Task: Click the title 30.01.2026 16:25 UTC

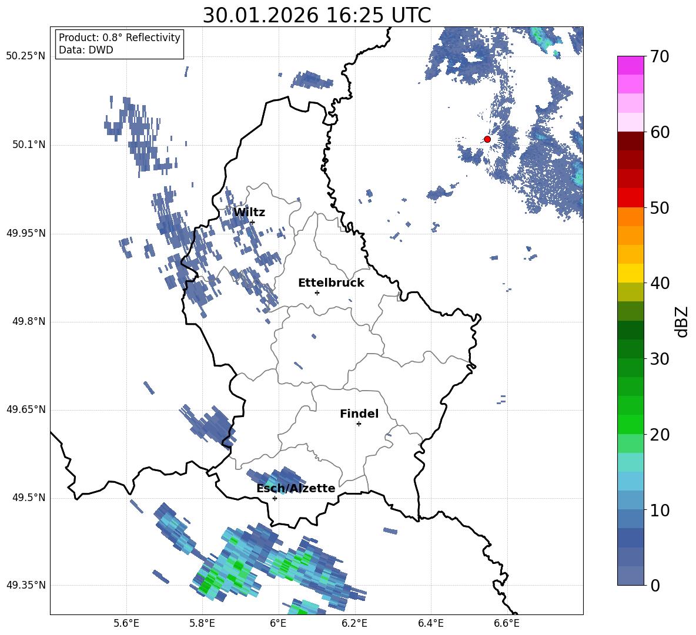Action: [x=316, y=15]
